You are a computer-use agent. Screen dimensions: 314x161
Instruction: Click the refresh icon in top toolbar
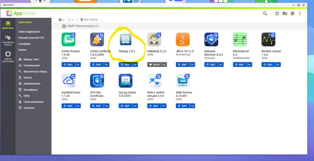pyautogui.click(x=277, y=13)
